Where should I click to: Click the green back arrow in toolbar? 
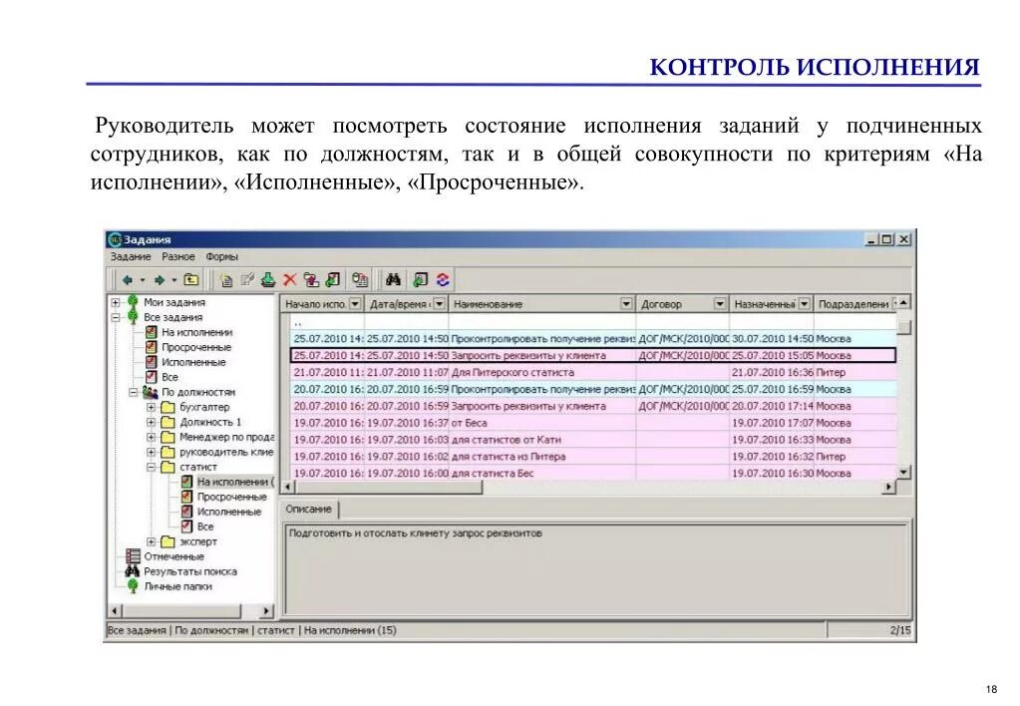click(128, 280)
